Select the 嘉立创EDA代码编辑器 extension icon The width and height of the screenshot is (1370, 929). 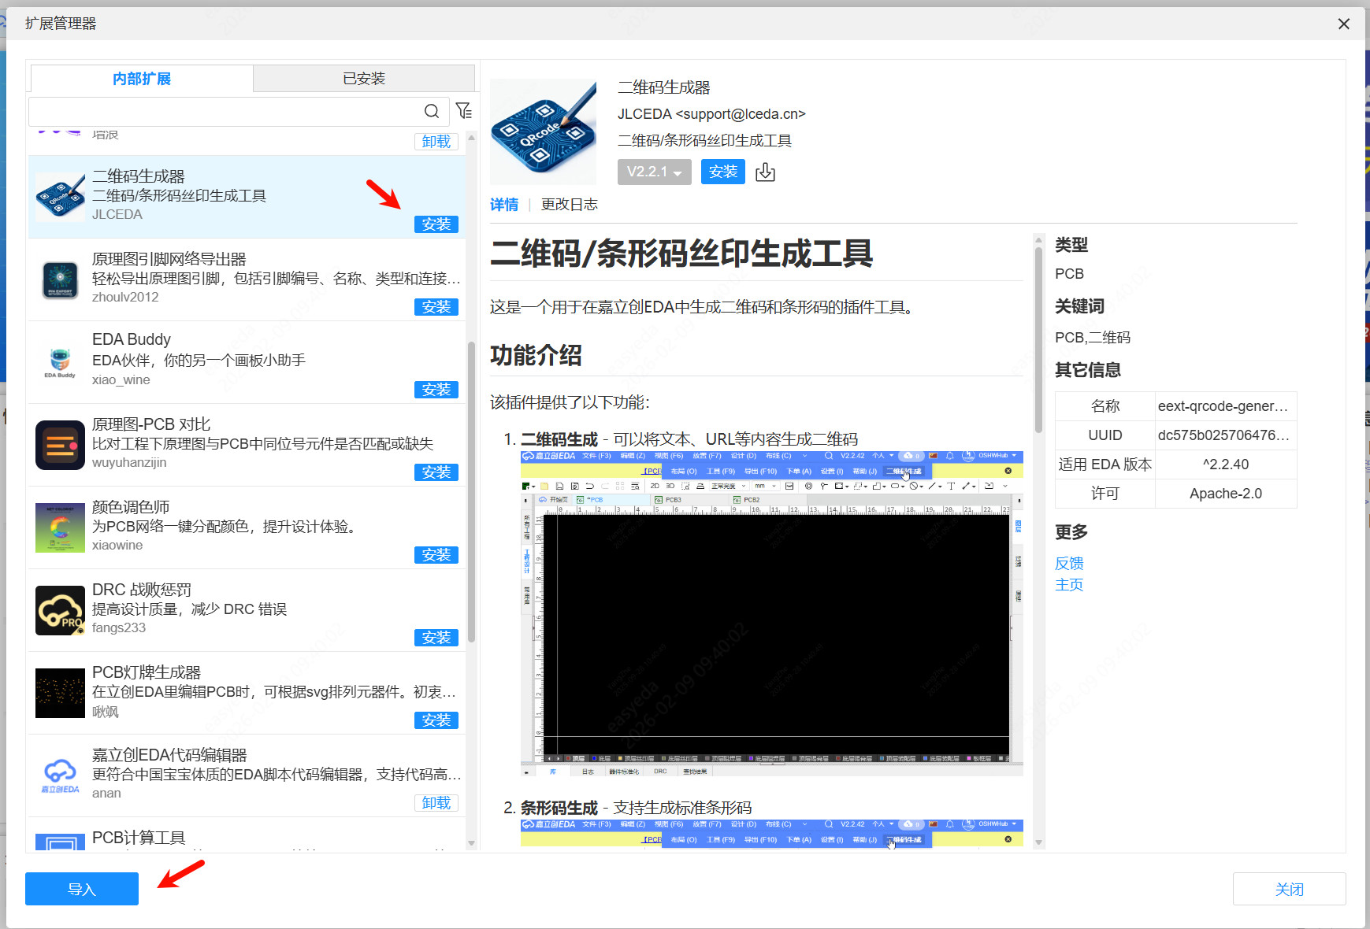[x=60, y=775]
